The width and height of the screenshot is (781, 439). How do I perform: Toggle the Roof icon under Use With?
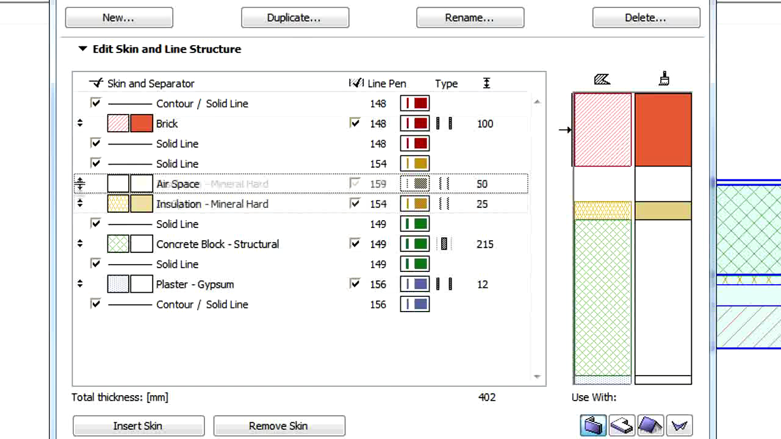point(650,425)
